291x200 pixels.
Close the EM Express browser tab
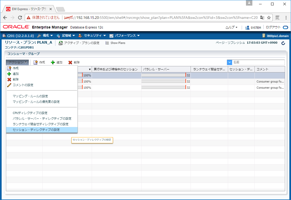click(50, 9)
